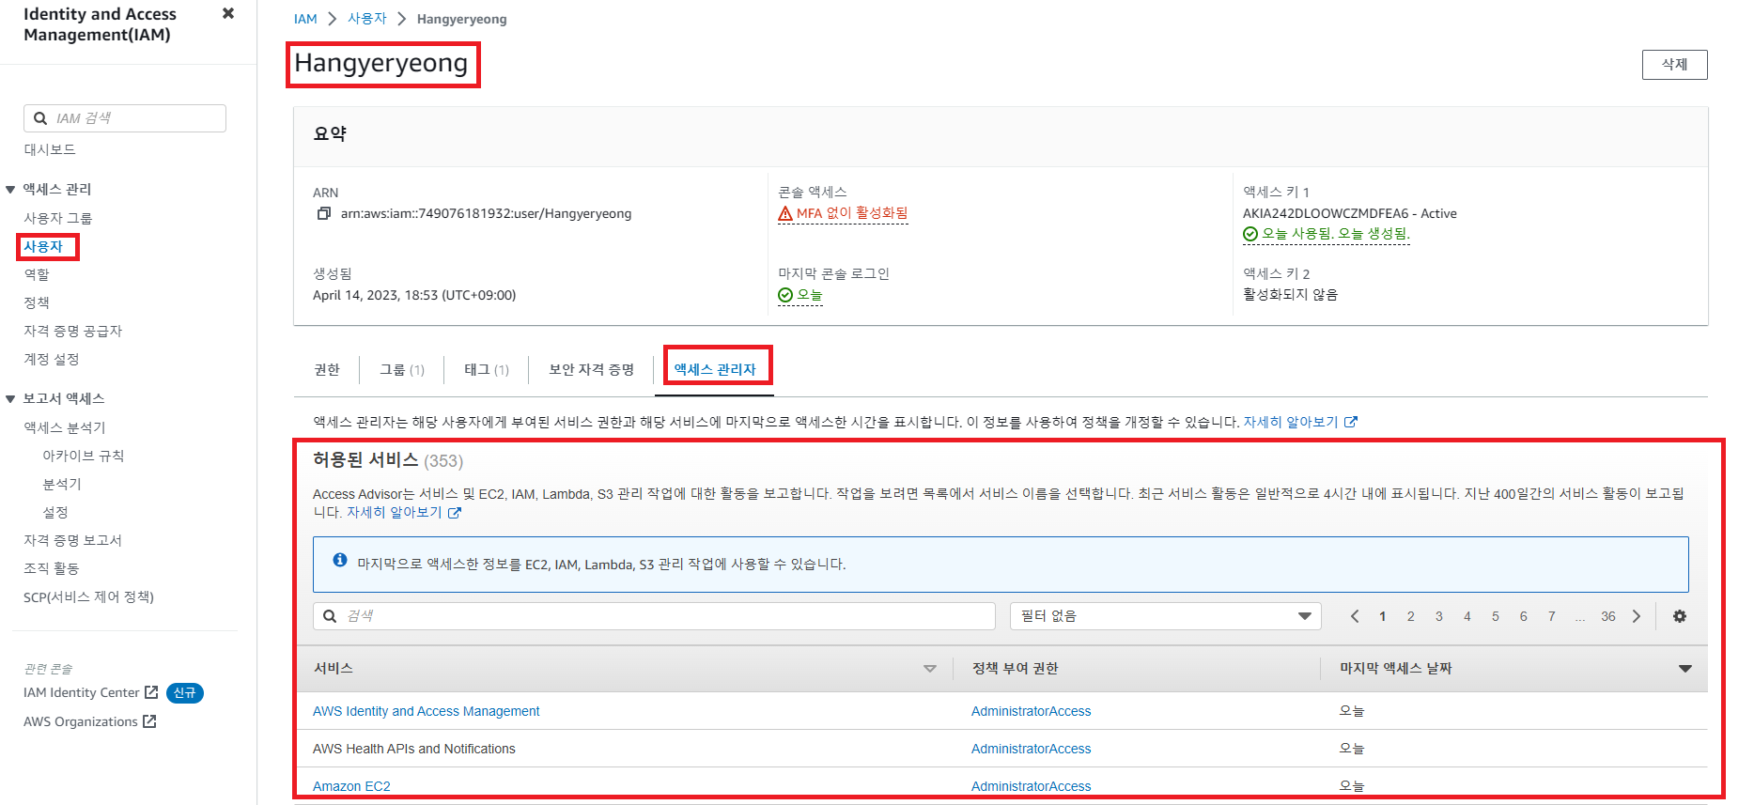Open the IAM breadcrumb link
This screenshot has height=805, width=1754.
pyautogui.click(x=305, y=19)
